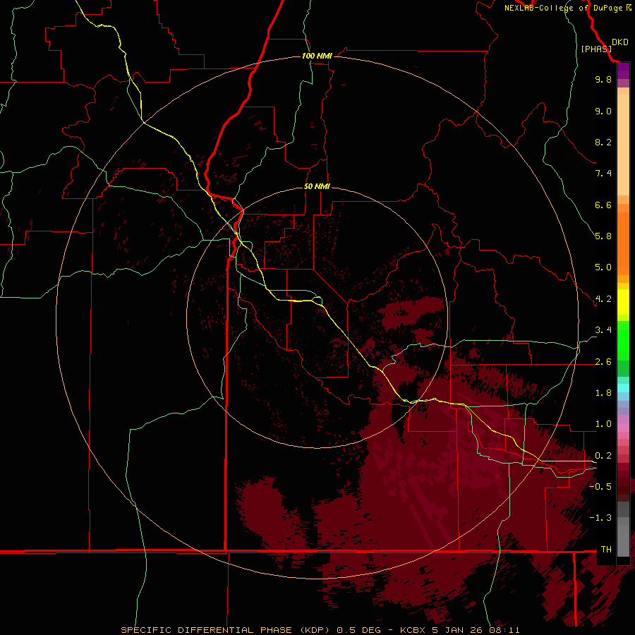The image size is (635, 635).
Task: Pick the solid orange band on the color bar
Action: click(x=623, y=244)
